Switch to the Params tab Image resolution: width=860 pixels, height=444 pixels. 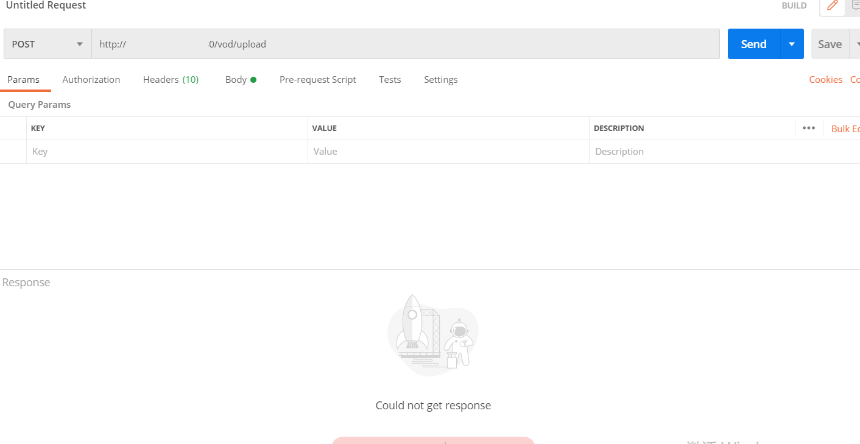24,80
